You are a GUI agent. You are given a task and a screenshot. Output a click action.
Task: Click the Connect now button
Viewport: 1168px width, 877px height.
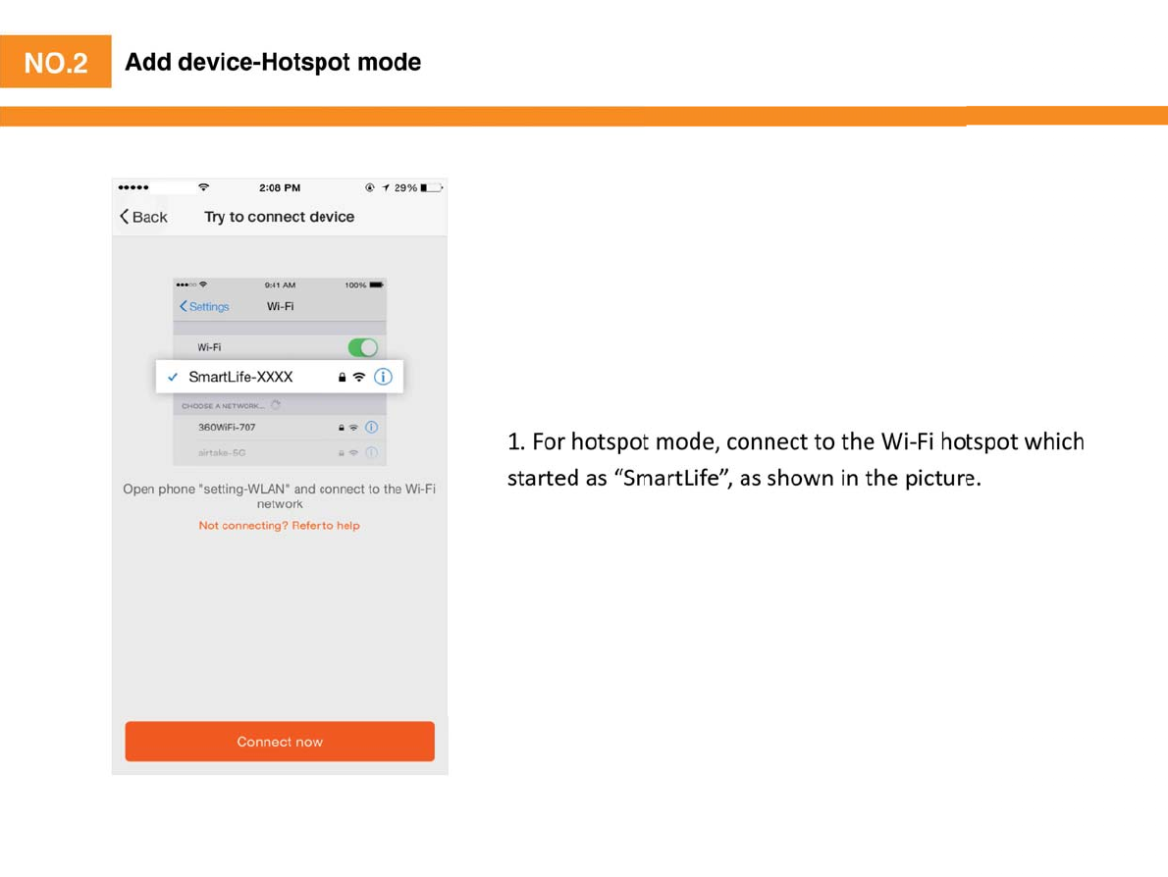point(280,742)
